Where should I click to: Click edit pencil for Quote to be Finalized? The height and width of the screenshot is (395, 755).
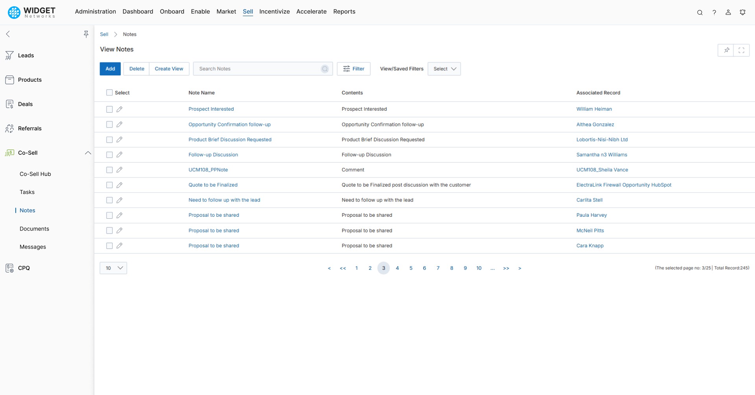(x=120, y=185)
